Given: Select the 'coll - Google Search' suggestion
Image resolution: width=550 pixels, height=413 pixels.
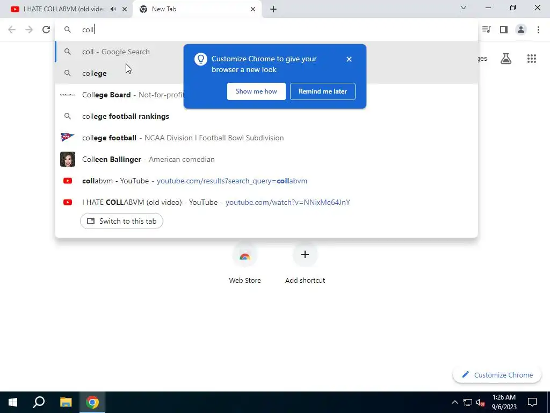Looking at the screenshot, I should [266, 52].
